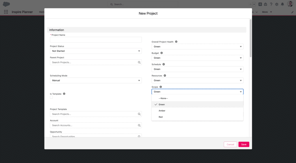Choose Red in the Scope list
Screen dimensions: 296x163
point(161,117)
